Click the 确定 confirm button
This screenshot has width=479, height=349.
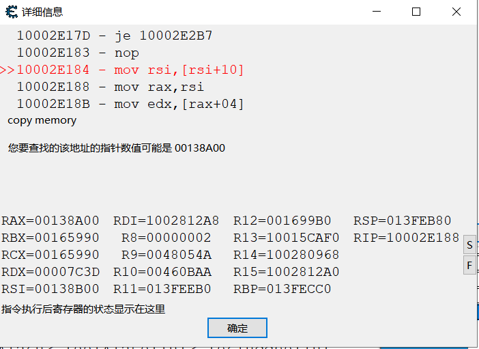(x=237, y=328)
